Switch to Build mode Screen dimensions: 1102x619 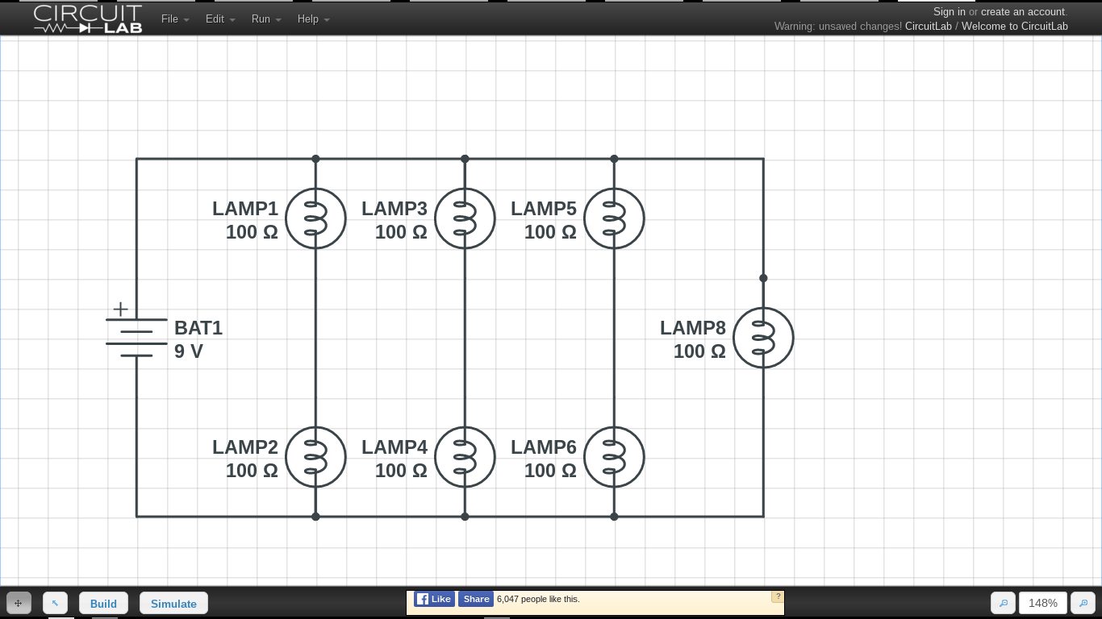[103, 603]
